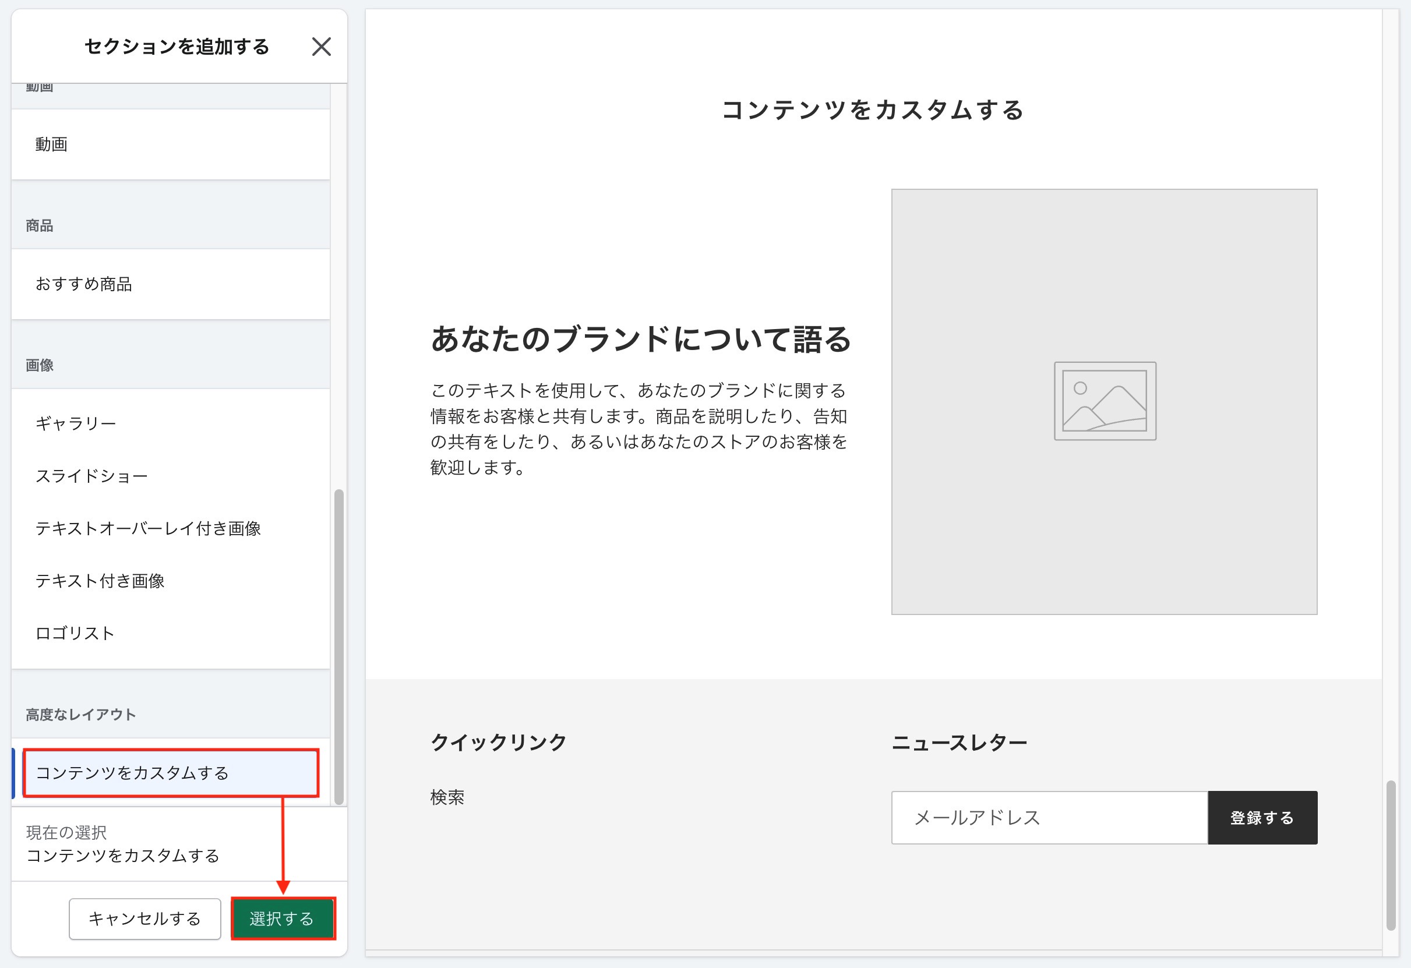The image size is (1411, 968).
Task: Click the 高度なレイアウト category label
Action: (81, 714)
